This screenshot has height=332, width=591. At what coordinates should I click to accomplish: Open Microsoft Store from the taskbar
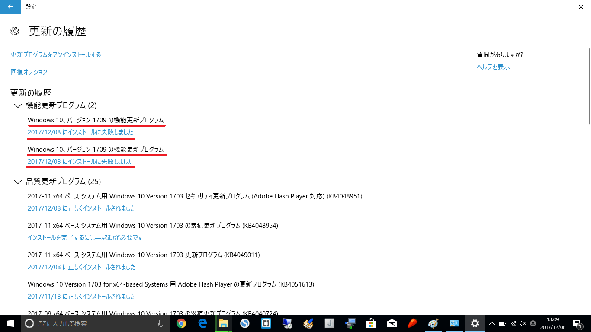371,323
